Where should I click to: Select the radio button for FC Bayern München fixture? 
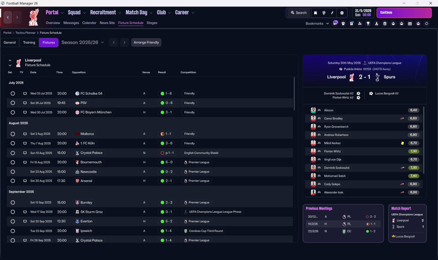click(x=13, y=112)
